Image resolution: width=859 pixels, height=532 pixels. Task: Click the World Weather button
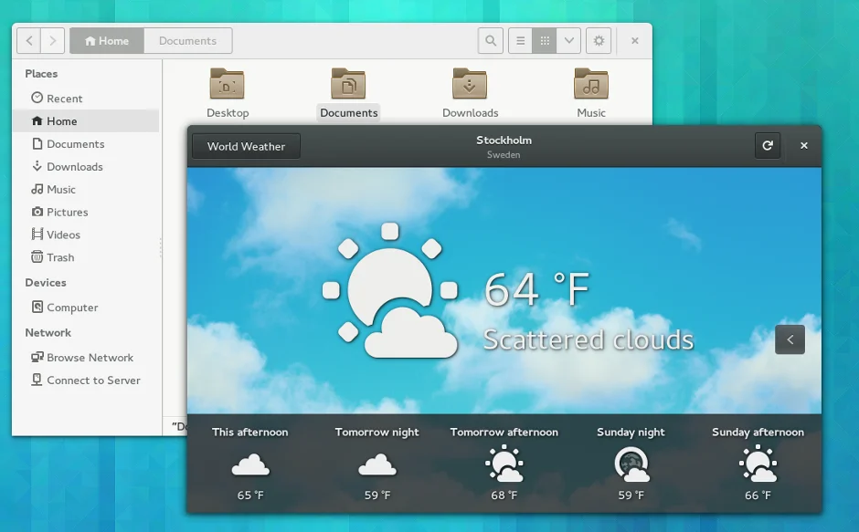(x=246, y=146)
